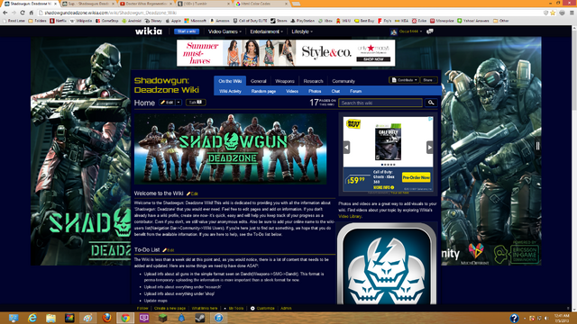Click Customize in the bottom toolbar
The height and width of the screenshot is (324, 577).
click(262, 308)
